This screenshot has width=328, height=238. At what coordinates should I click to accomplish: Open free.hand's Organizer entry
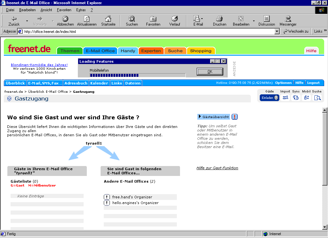click(x=132, y=197)
